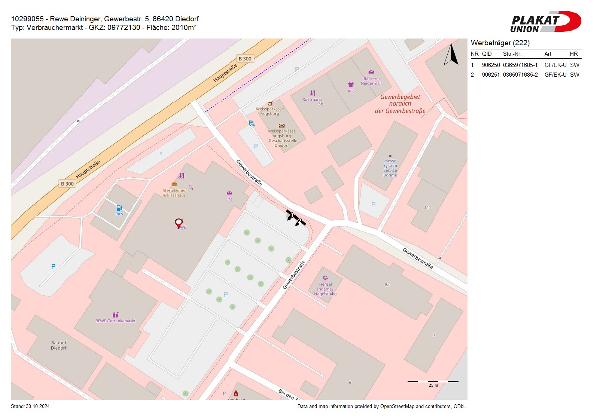Select the RAN fuel station icon
This screenshot has height=420, width=594.
pyautogui.click(x=119, y=208)
